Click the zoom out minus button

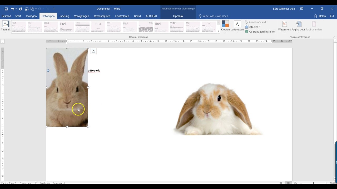point(301,183)
